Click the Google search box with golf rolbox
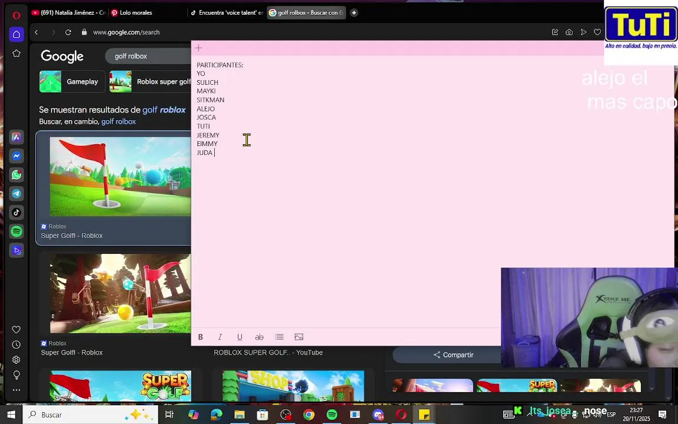 [x=148, y=57]
